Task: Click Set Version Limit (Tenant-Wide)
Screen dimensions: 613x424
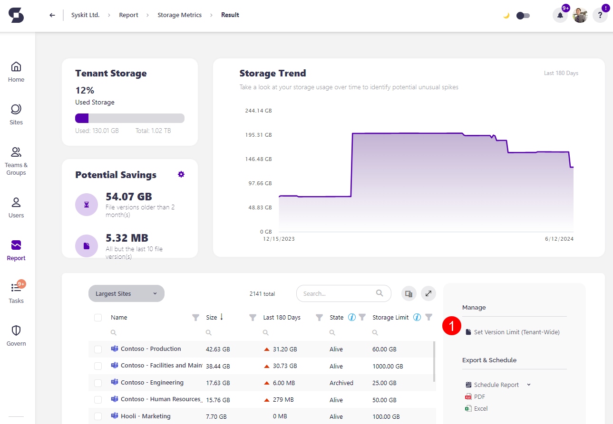Action: point(516,331)
